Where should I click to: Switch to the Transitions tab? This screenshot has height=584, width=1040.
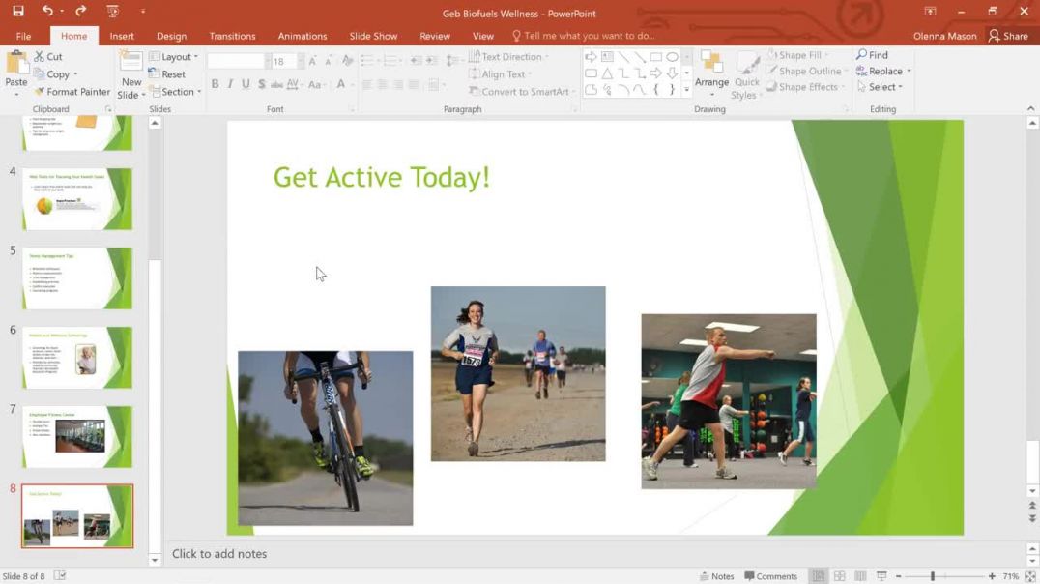(x=232, y=36)
